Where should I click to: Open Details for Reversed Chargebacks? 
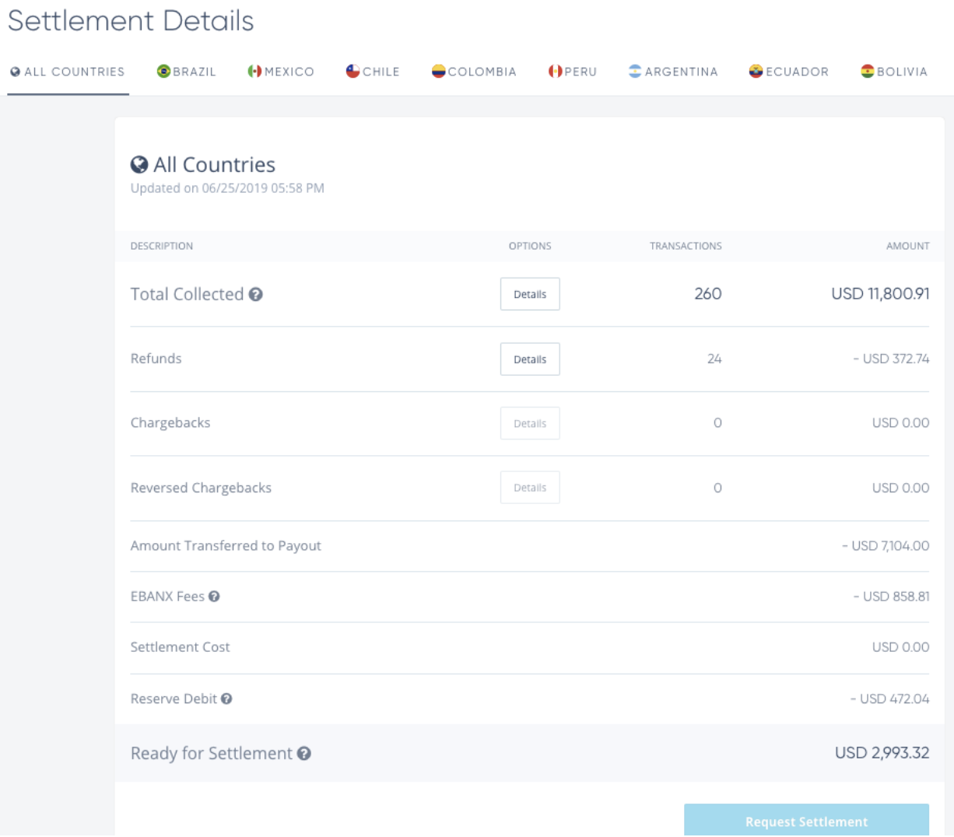530,489
